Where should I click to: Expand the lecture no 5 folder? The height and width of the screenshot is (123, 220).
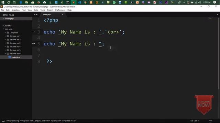pyautogui.click(x=5, y=50)
